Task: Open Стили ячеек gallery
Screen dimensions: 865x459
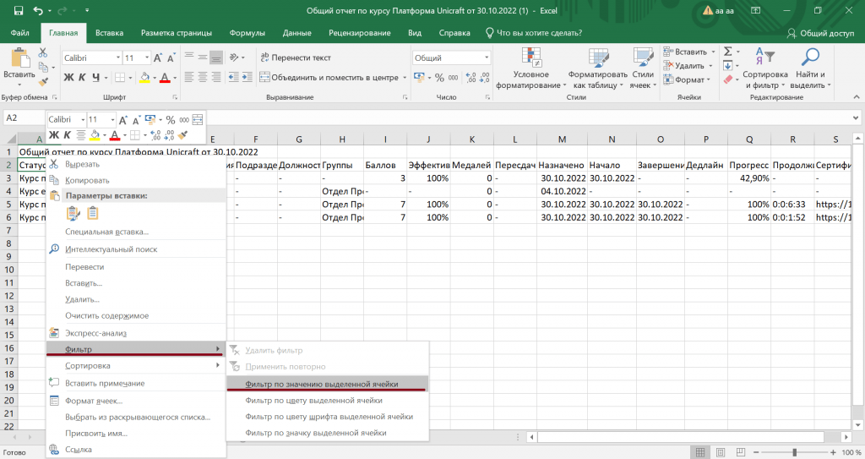Action: (x=643, y=68)
